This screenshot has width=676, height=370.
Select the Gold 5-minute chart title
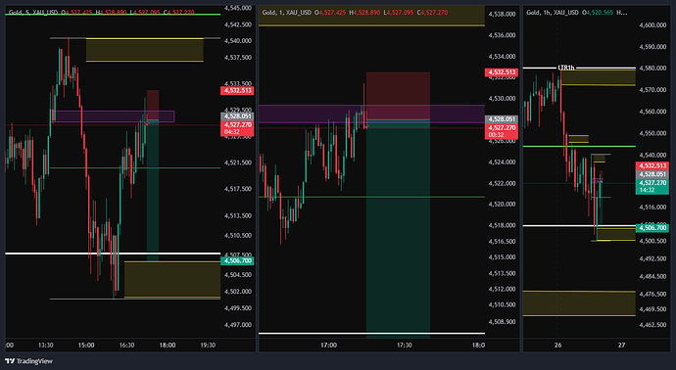[x=34, y=13]
